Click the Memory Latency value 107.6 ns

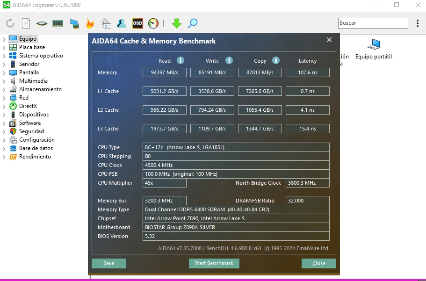(x=308, y=72)
